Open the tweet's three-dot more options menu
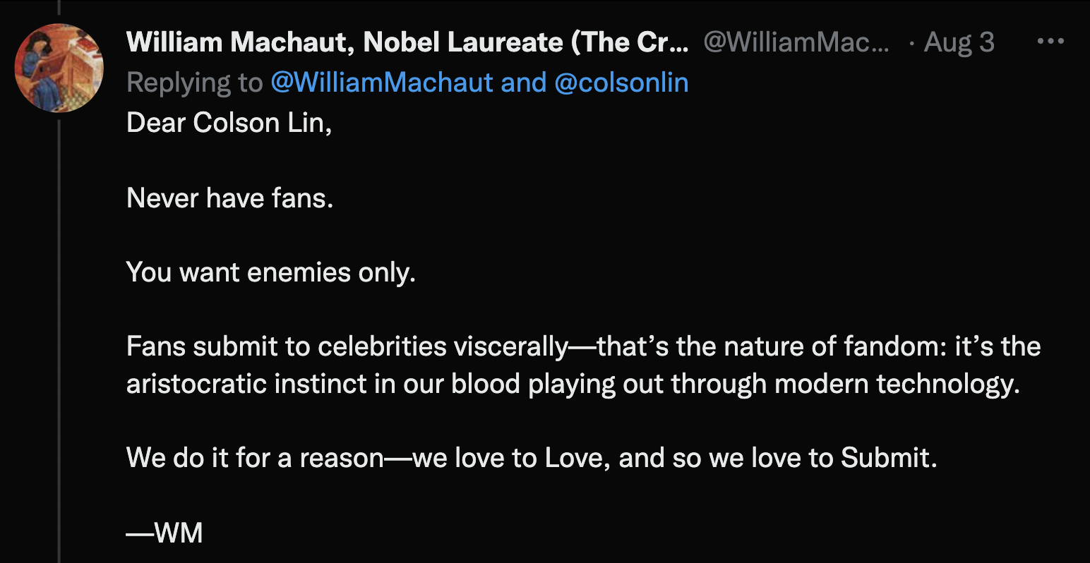The width and height of the screenshot is (1090, 563). 1050,42
